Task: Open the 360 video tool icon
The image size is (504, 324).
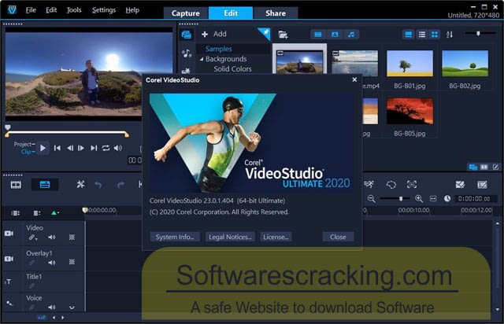Action: (391, 185)
